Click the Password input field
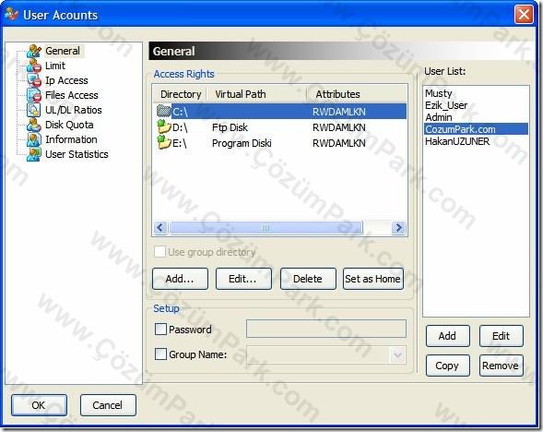Image resolution: width=543 pixels, height=432 pixels. point(325,329)
